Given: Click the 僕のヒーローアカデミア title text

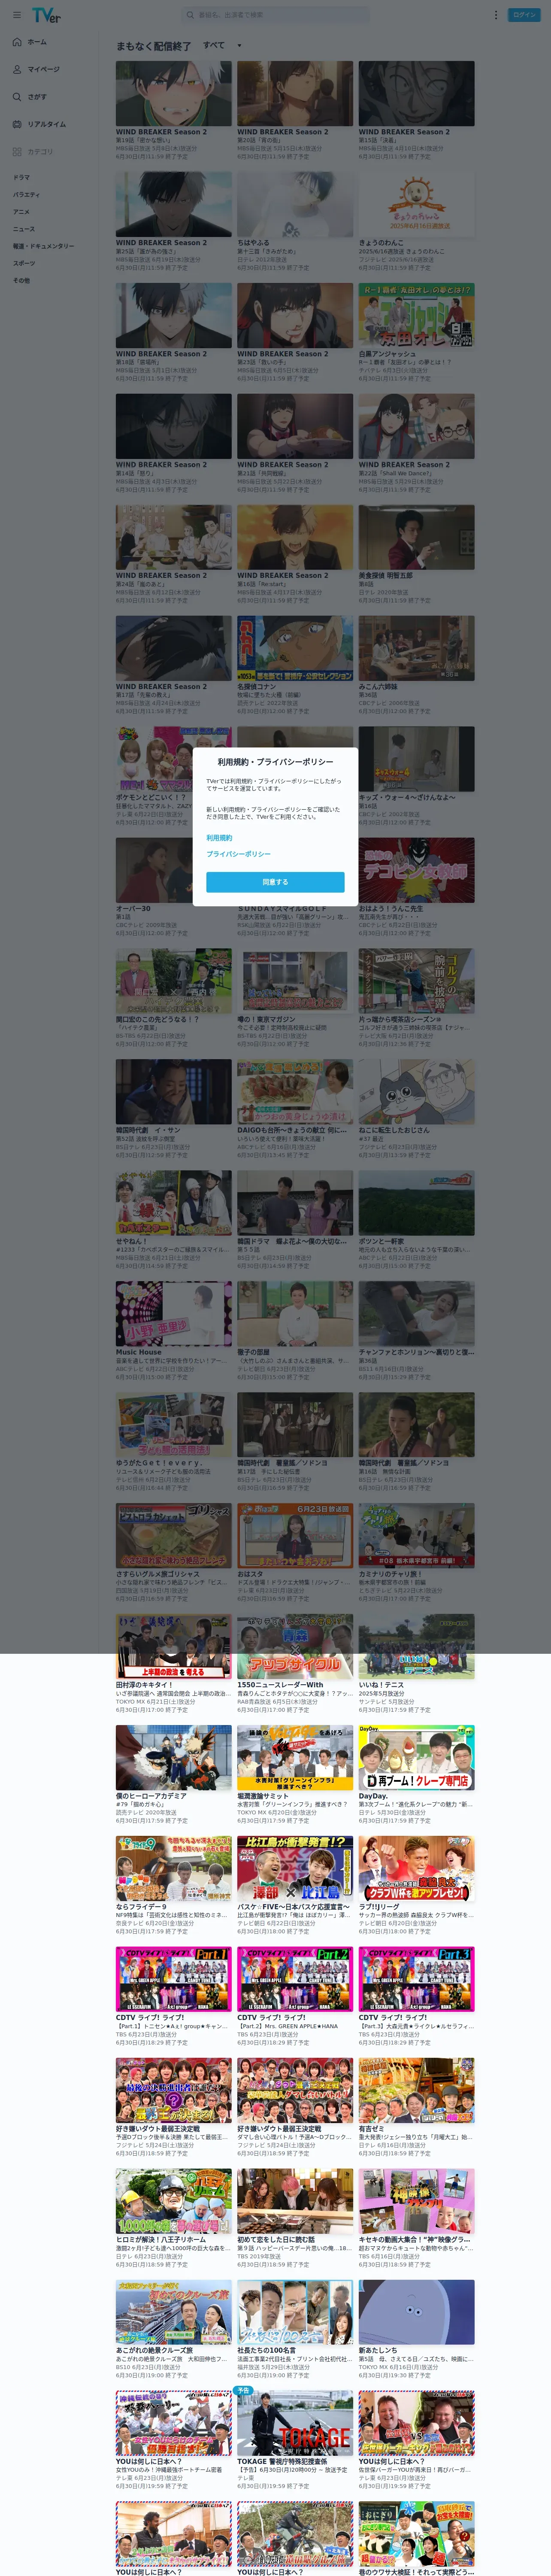Looking at the screenshot, I should coord(151,1796).
